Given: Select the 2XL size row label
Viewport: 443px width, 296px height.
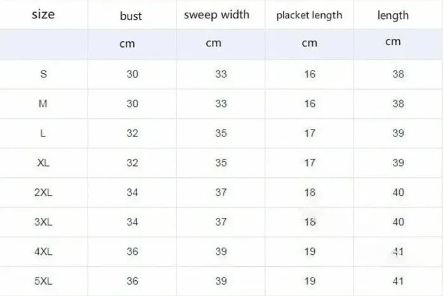Looking at the screenshot, I should (x=43, y=192).
